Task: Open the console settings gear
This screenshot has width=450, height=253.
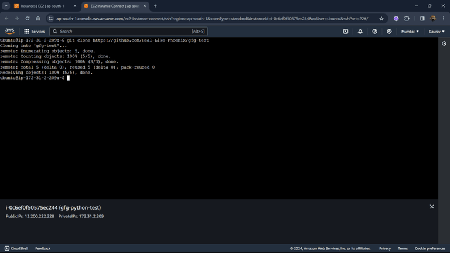Action: coord(389,32)
